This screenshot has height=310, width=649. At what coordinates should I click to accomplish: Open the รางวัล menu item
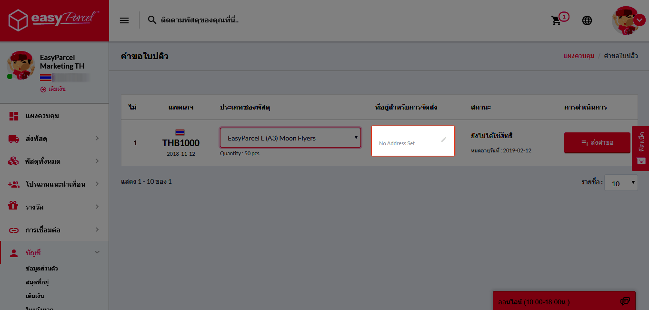35,207
